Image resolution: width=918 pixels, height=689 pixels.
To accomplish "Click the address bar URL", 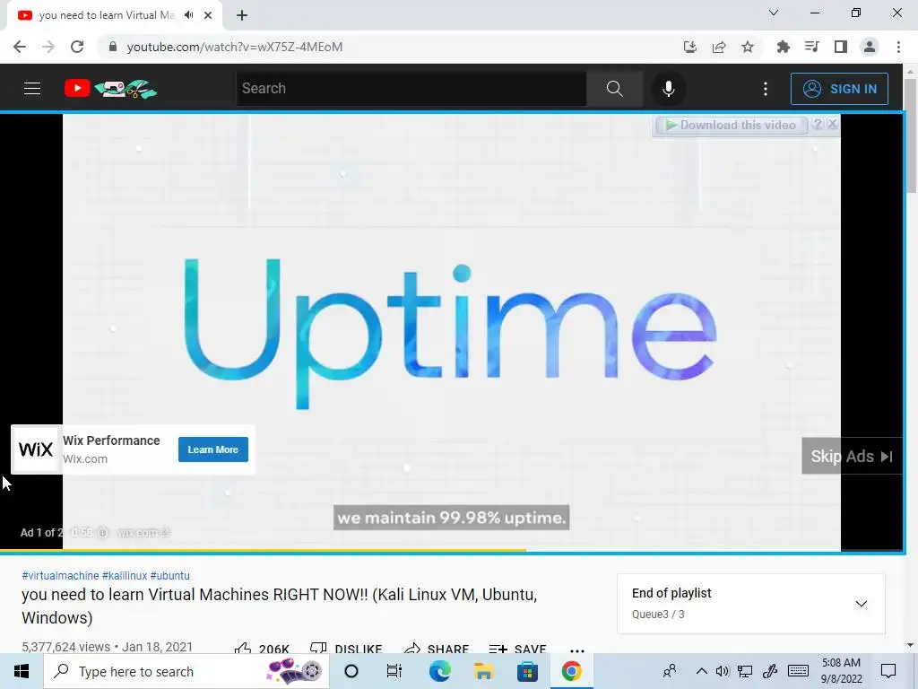I will tap(235, 47).
